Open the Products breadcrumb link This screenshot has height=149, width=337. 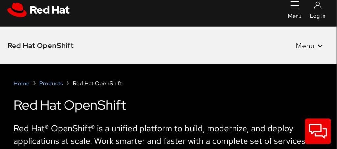[51, 84]
